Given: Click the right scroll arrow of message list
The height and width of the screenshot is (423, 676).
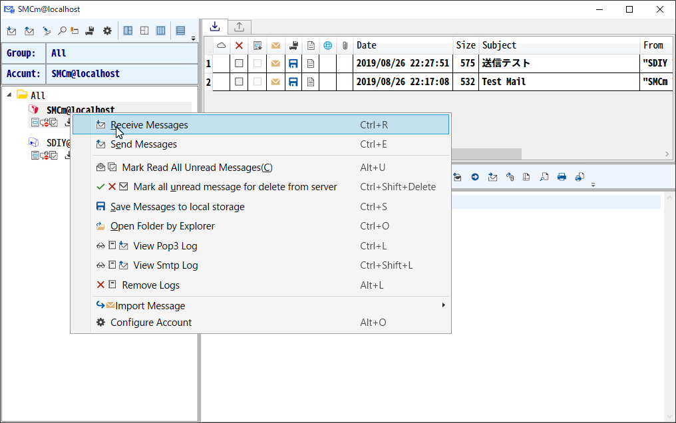Looking at the screenshot, I should point(667,154).
